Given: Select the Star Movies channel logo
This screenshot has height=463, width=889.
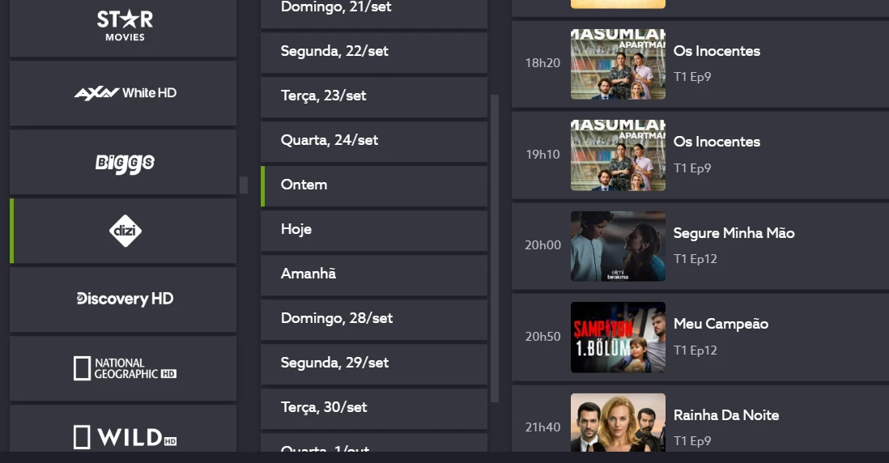Looking at the screenshot, I should coord(125,26).
